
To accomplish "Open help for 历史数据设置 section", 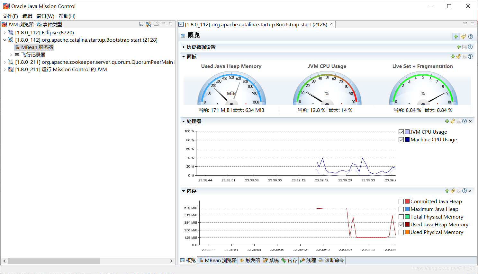I will pyautogui.click(x=470, y=47).
